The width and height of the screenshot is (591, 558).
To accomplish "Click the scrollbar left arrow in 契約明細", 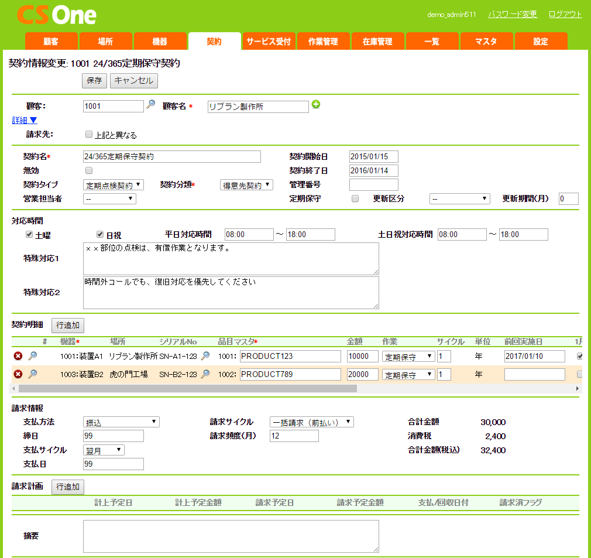I will click(x=13, y=388).
